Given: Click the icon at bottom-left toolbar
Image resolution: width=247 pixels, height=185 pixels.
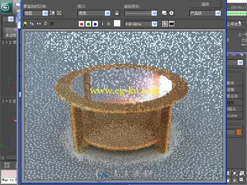Looking at the screenshot, I should pos(7,165).
